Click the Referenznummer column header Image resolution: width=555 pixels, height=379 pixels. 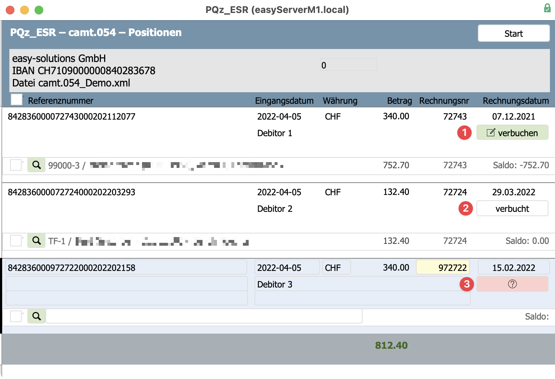(x=61, y=101)
